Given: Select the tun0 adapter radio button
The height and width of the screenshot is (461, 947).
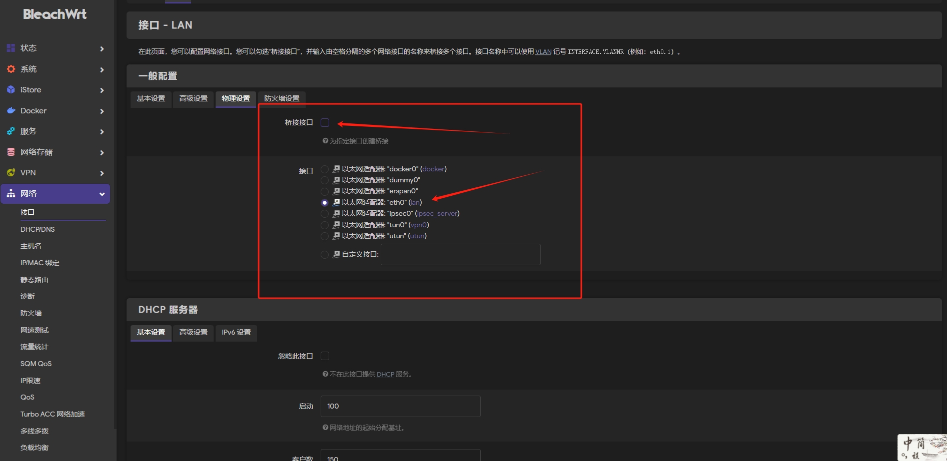Looking at the screenshot, I should 325,225.
